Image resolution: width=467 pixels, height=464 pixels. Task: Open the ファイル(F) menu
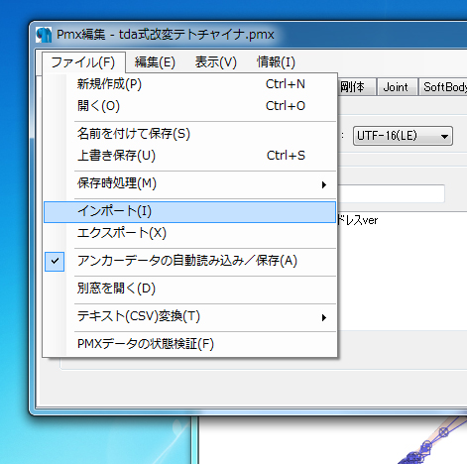(83, 62)
